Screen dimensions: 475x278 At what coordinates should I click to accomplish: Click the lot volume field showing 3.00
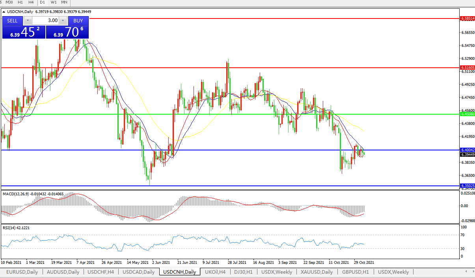(45, 20)
